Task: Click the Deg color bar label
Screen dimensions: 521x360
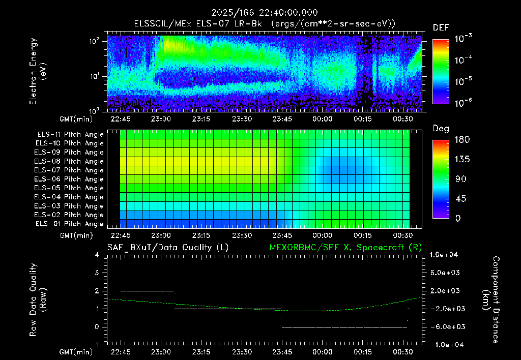Action: pos(441,129)
